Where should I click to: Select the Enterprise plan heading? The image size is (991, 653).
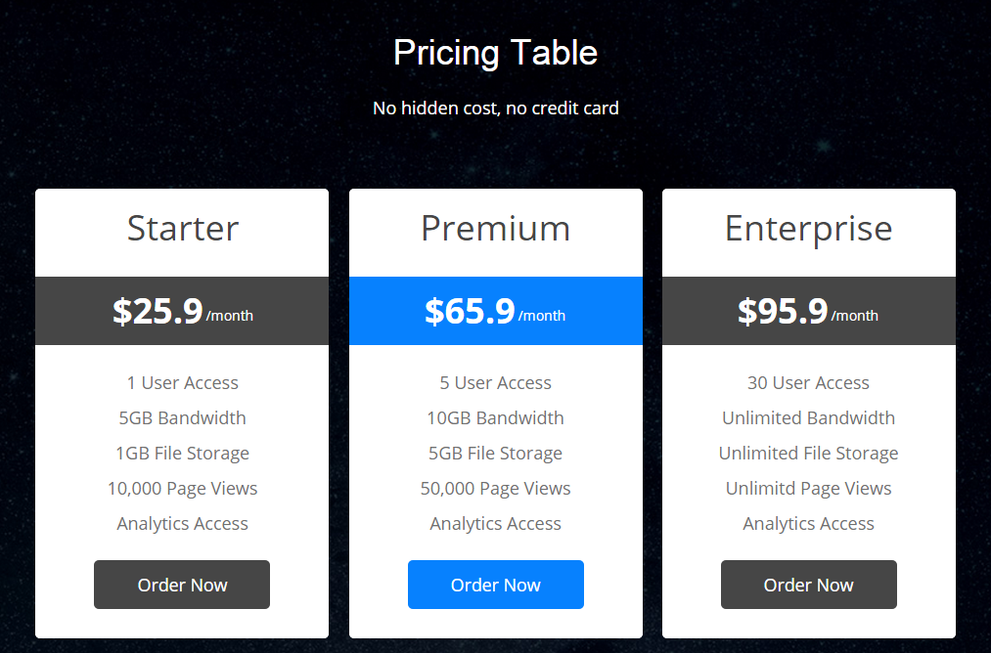click(x=808, y=230)
